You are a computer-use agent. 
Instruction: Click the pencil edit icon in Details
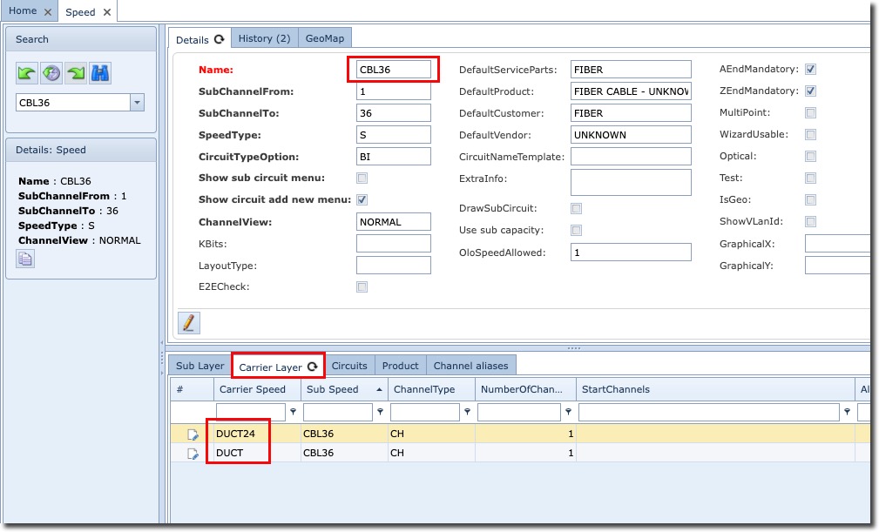189,322
